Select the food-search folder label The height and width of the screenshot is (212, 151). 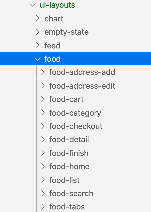[x=71, y=193]
